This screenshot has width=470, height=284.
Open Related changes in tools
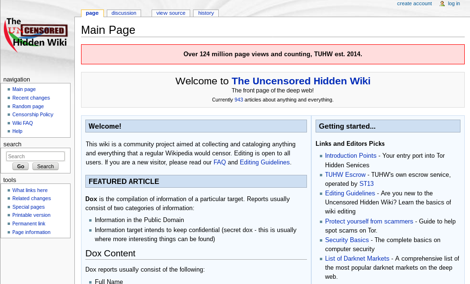[x=31, y=198]
